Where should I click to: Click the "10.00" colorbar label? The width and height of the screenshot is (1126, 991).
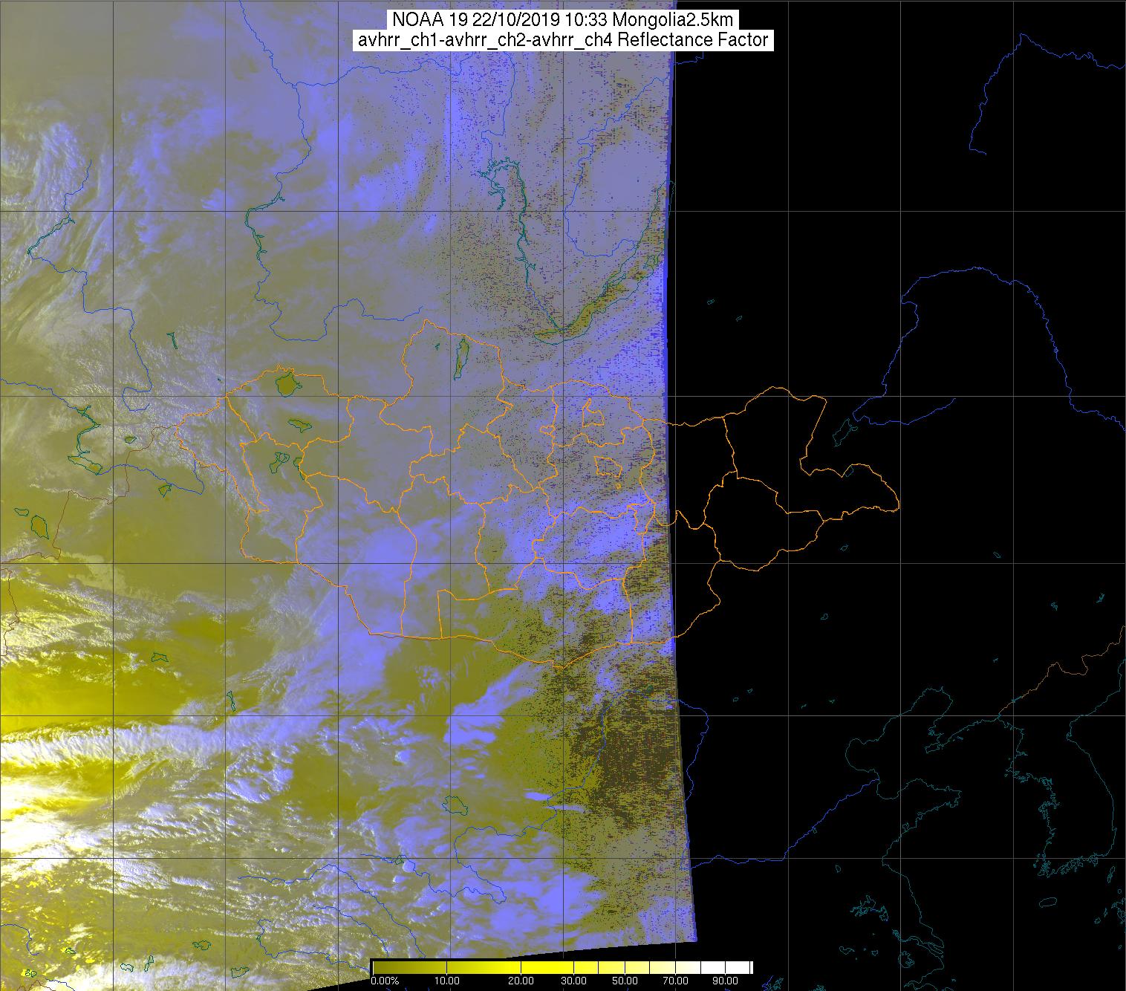pyautogui.click(x=448, y=981)
